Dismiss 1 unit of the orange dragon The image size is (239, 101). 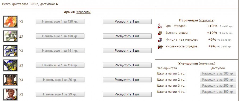pyautogui.click(x=127, y=21)
